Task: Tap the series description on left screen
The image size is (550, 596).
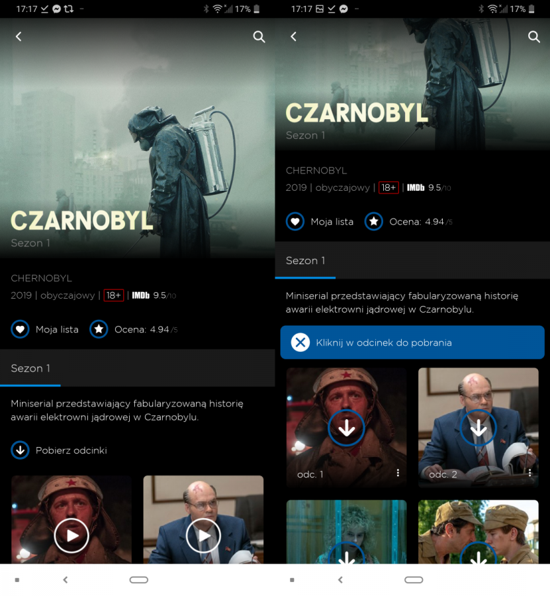Action: [127, 410]
